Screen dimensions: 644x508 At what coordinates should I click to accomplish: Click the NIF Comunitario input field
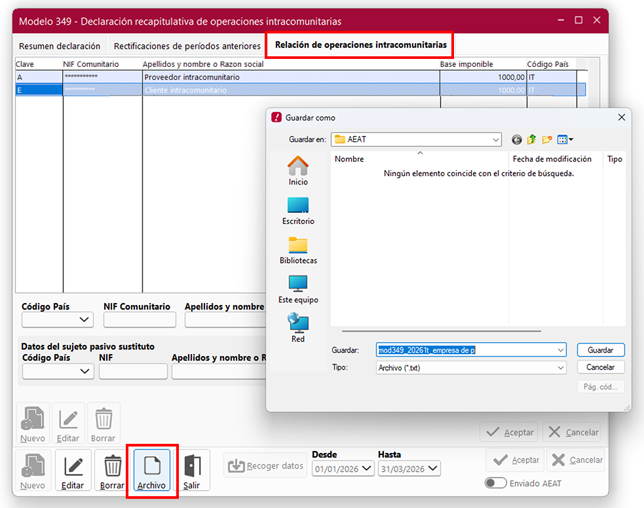140,320
